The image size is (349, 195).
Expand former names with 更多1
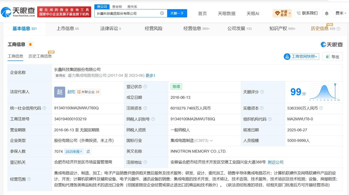tap(151, 75)
